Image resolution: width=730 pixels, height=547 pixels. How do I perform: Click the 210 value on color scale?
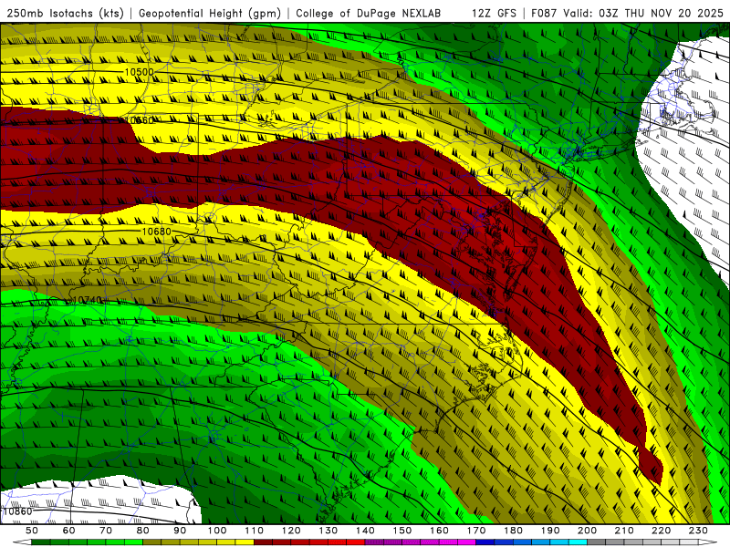(x=624, y=531)
